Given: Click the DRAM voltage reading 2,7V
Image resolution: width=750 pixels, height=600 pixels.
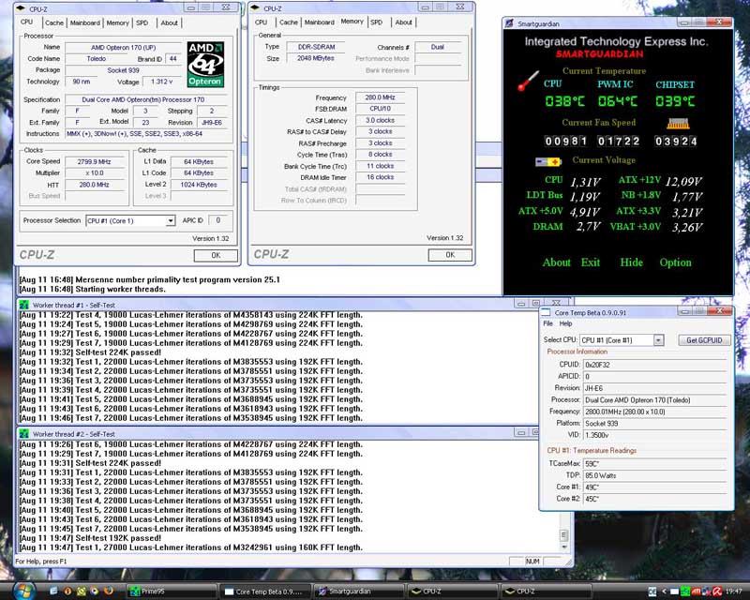Looking at the screenshot, I should pos(588,227).
